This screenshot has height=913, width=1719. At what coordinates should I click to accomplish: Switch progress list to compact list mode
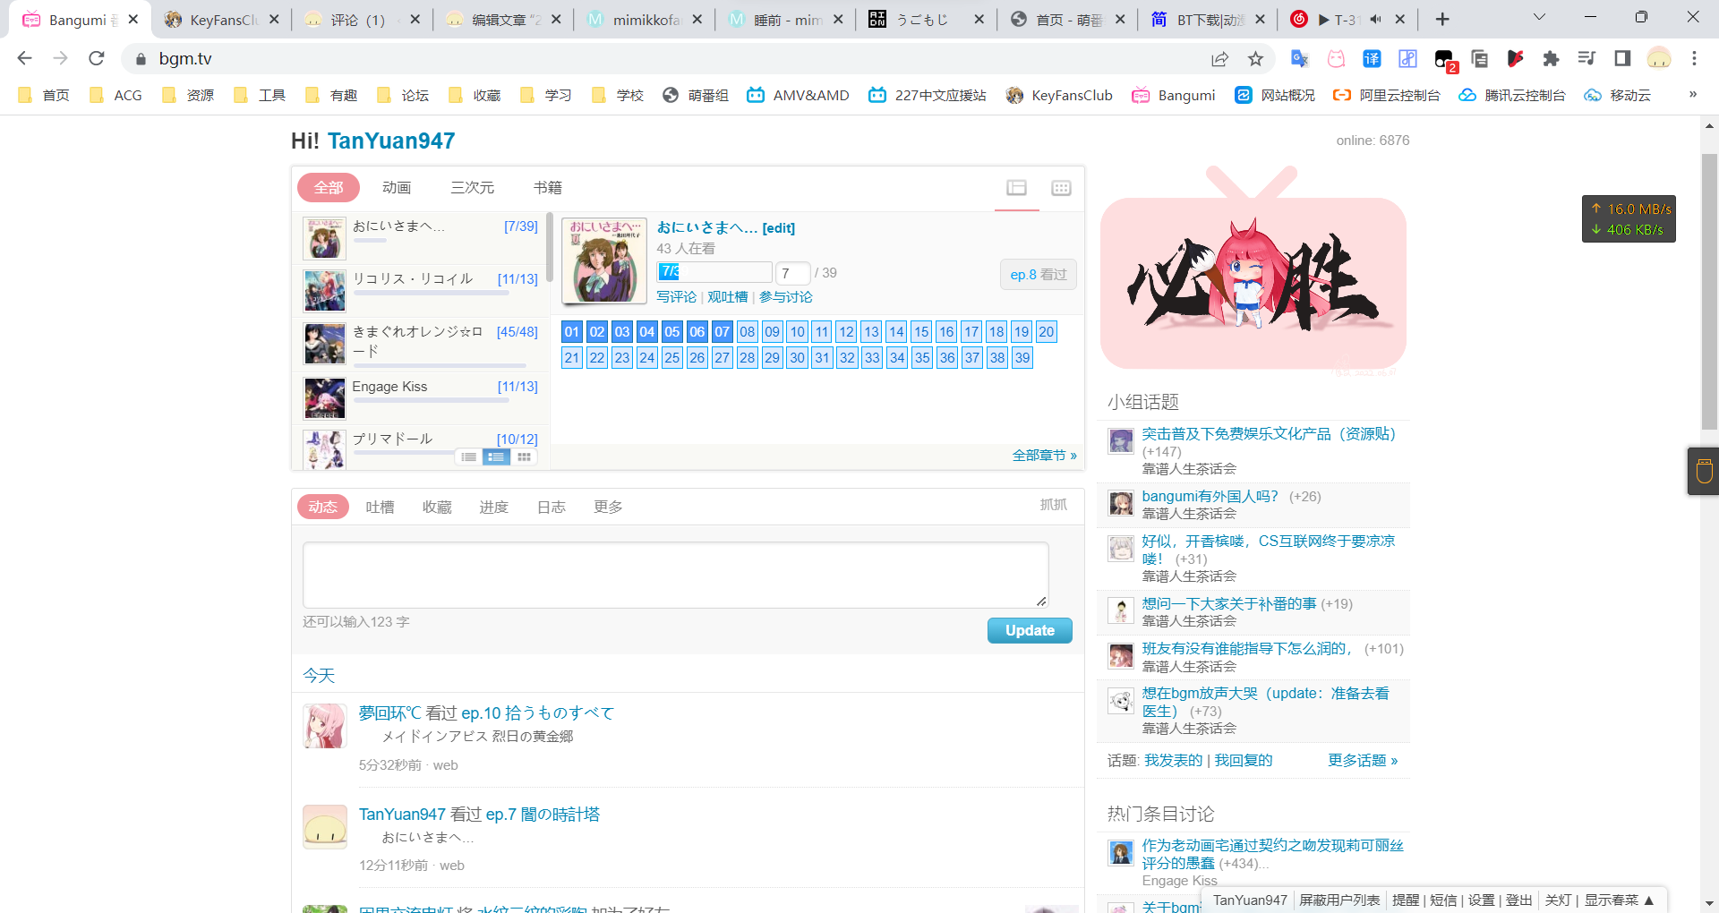(x=468, y=457)
